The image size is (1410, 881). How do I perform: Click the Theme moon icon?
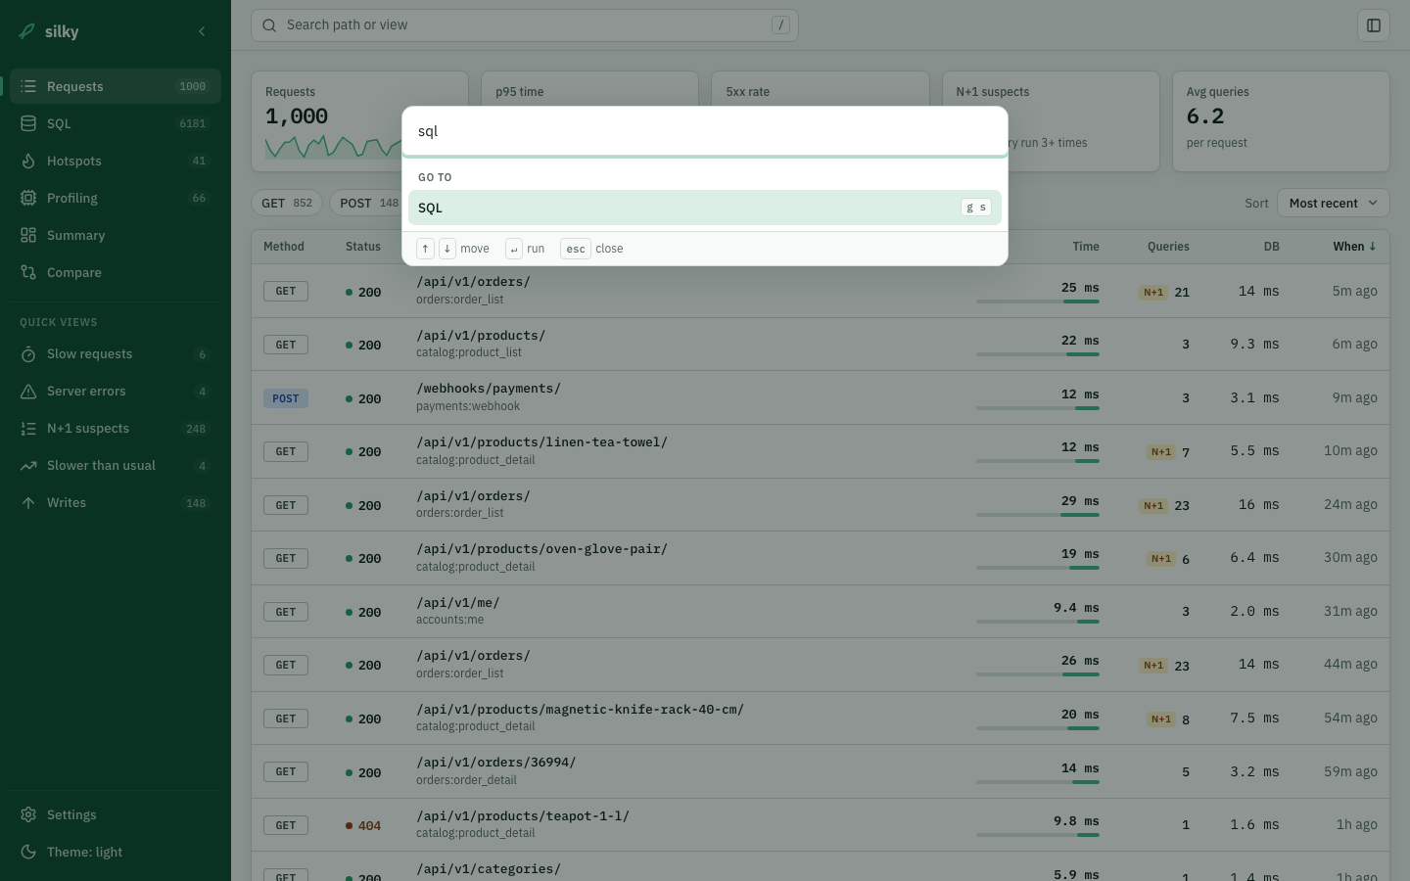click(x=28, y=852)
